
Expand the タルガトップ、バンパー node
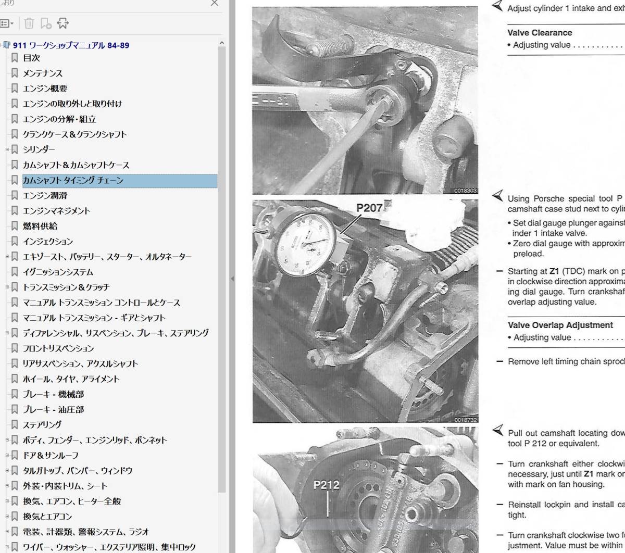(x=7, y=470)
